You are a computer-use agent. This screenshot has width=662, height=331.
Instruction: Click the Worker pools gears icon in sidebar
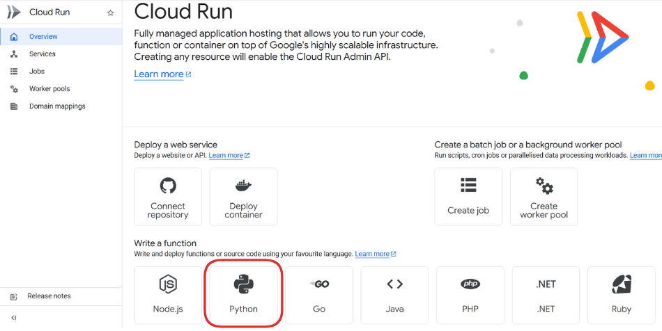[14, 89]
